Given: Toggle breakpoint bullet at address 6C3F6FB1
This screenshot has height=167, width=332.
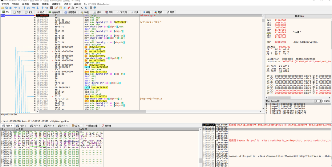Looking at the screenshot, I should pos(35,47).
